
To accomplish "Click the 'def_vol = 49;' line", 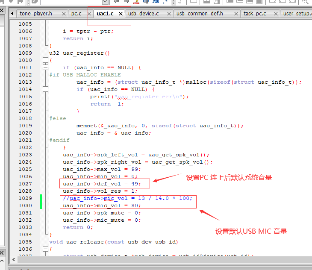I will click(x=102, y=184).
